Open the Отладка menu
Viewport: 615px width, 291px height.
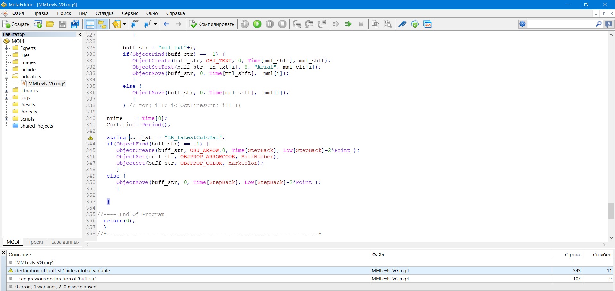pos(105,13)
